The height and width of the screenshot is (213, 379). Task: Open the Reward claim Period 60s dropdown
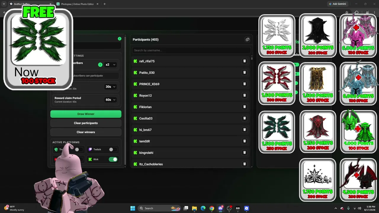pyautogui.click(x=110, y=100)
